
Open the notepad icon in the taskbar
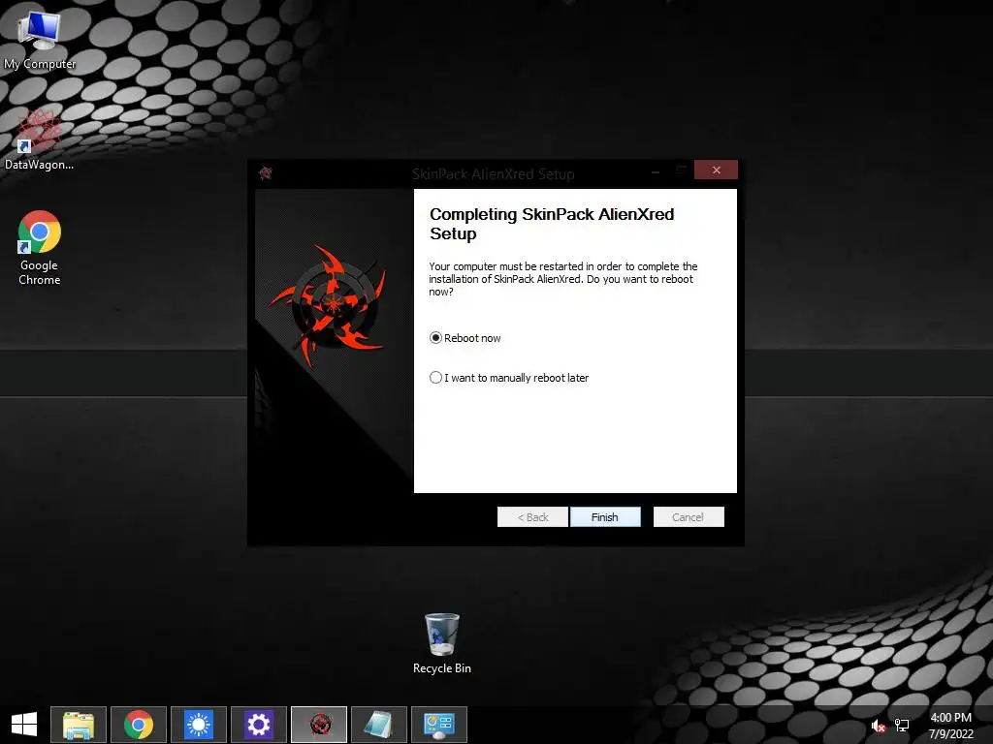pos(379,725)
